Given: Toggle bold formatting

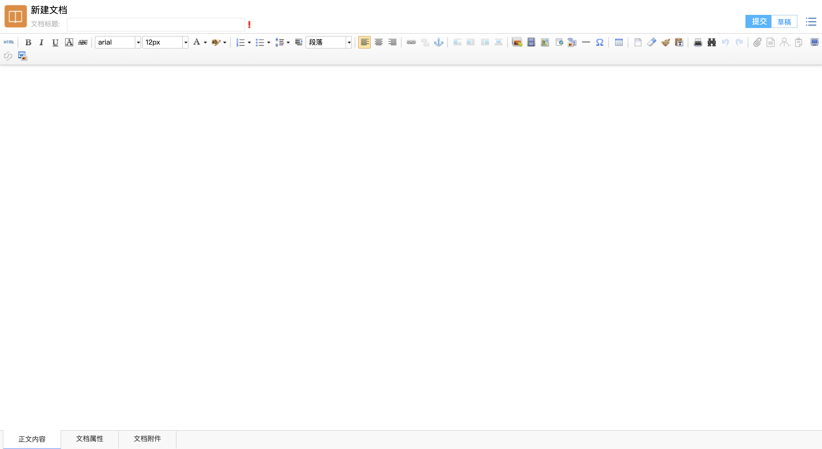Looking at the screenshot, I should click(28, 42).
